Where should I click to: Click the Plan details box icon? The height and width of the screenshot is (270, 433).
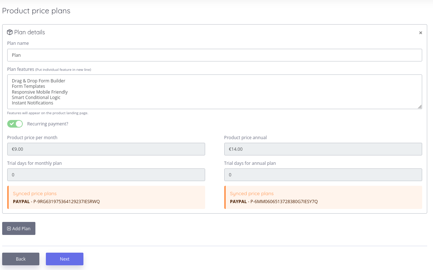(x=10, y=32)
